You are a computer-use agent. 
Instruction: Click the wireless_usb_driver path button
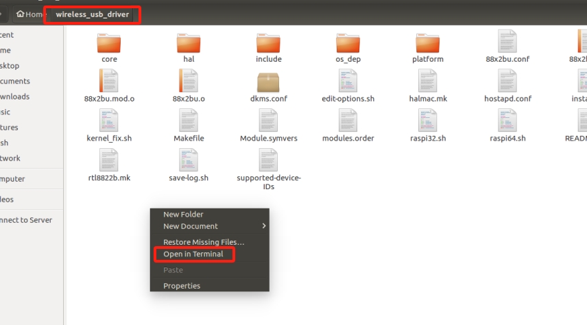tap(91, 14)
